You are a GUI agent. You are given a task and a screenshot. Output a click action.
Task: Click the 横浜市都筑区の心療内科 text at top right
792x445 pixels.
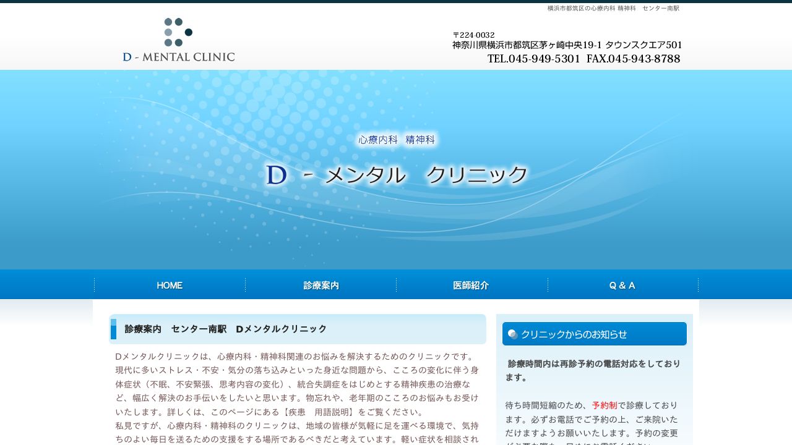[612, 8]
